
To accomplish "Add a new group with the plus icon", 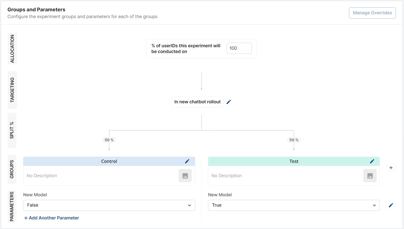I will click(x=391, y=167).
